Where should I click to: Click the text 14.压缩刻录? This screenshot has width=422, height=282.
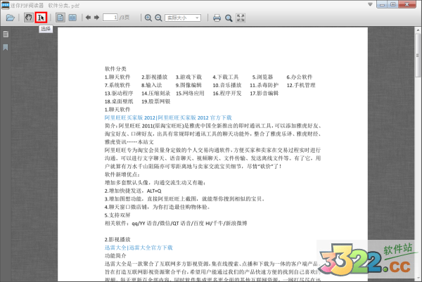tap(156, 93)
